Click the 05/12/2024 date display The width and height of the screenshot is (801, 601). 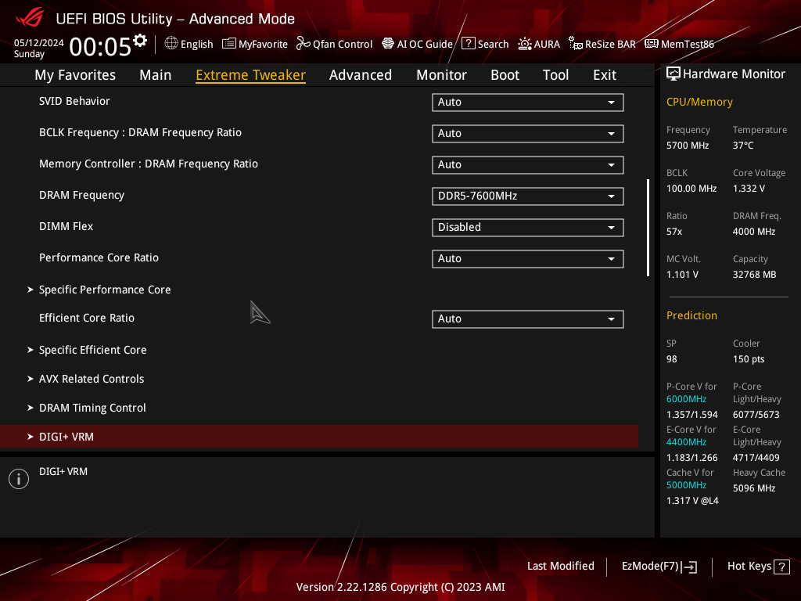click(x=39, y=43)
